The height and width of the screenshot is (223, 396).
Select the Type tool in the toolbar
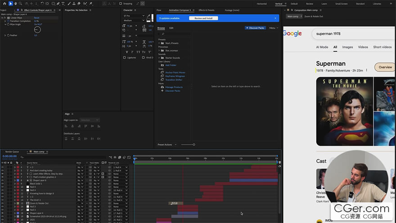(63, 4)
